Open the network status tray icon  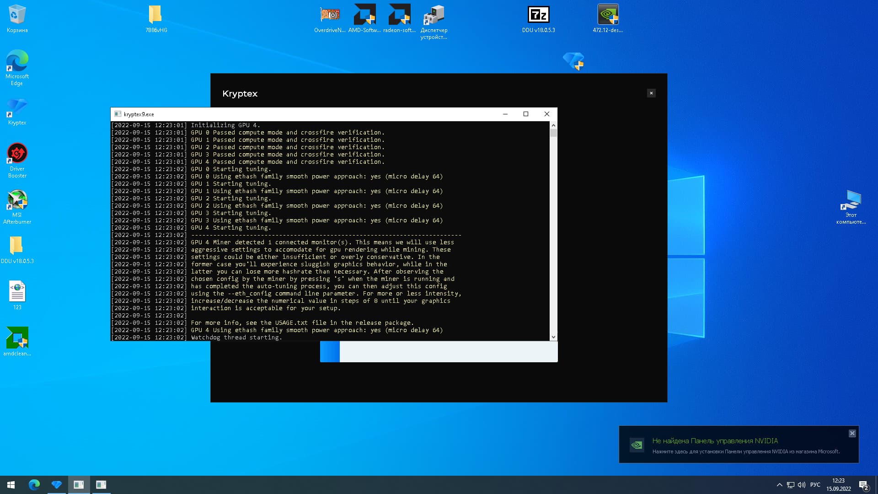pyautogui.click(x=790, y=485)
